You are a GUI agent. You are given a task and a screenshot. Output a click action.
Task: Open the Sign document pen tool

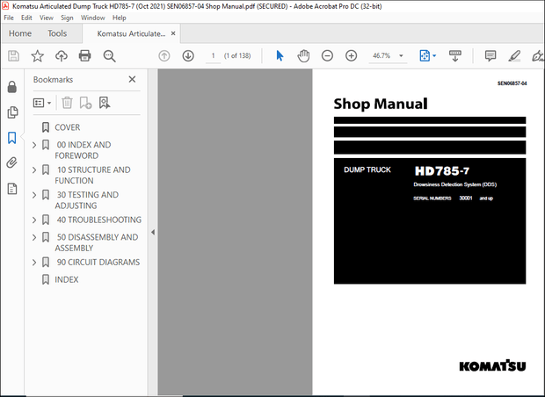[x=537, y=56]
